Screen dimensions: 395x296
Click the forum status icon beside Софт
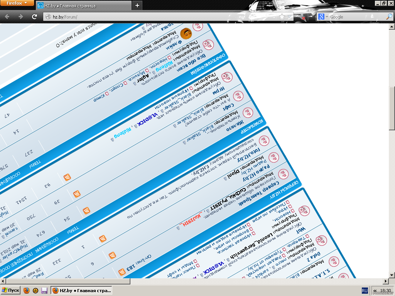tap(238, 96)
